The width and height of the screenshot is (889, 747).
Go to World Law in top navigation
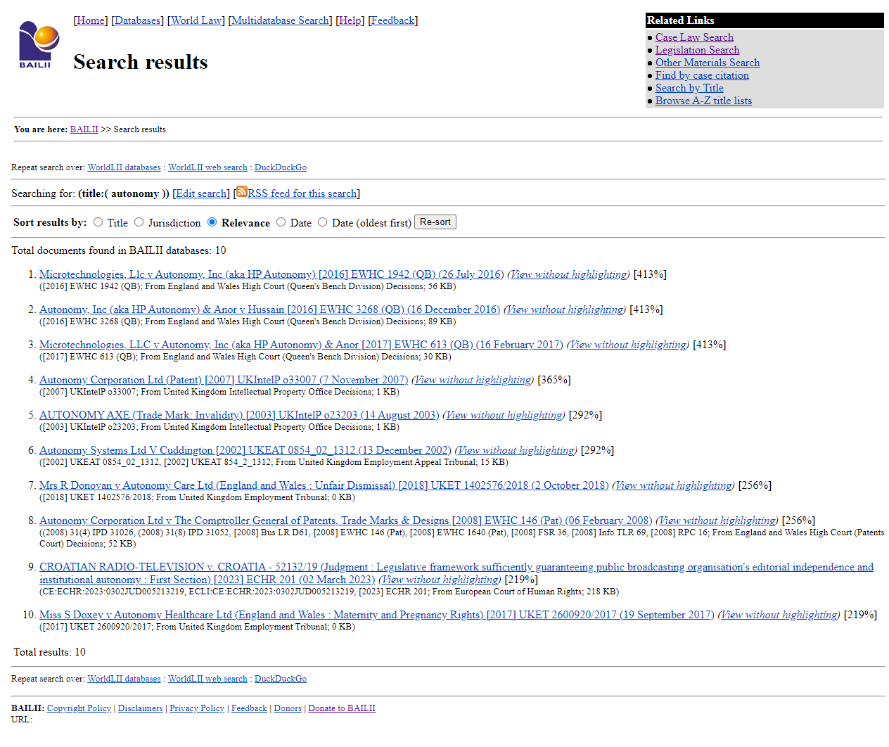tap(197, 20)
